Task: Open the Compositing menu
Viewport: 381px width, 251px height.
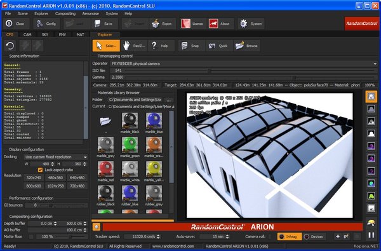Action: pyautogui.click(x=65, y=13)
